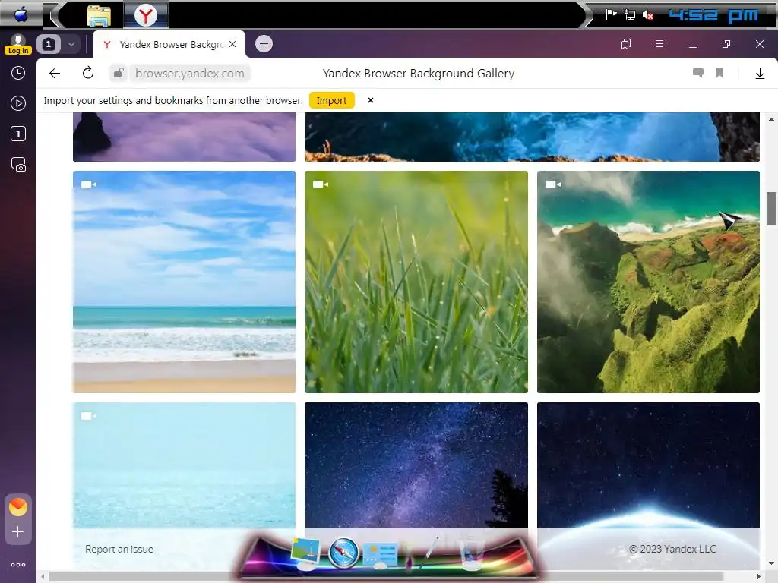Open the downloads arrow icon
The height and width of the screenshot is (583, 778).
(x=760, y=74)
